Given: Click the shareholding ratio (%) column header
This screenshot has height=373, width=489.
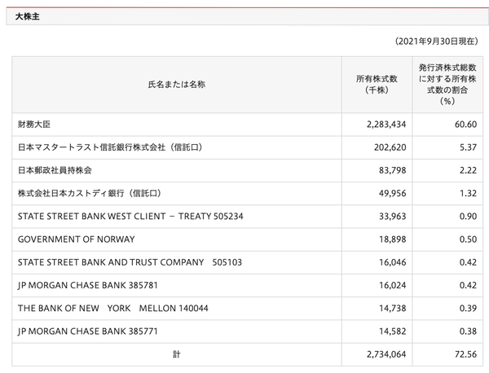Looking at the screenshot, I should coord(447,85).
